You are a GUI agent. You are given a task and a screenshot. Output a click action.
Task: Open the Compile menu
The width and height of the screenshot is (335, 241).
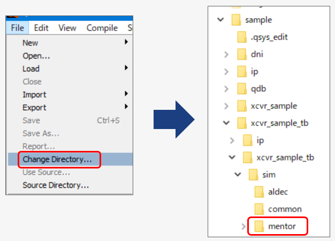102,28
